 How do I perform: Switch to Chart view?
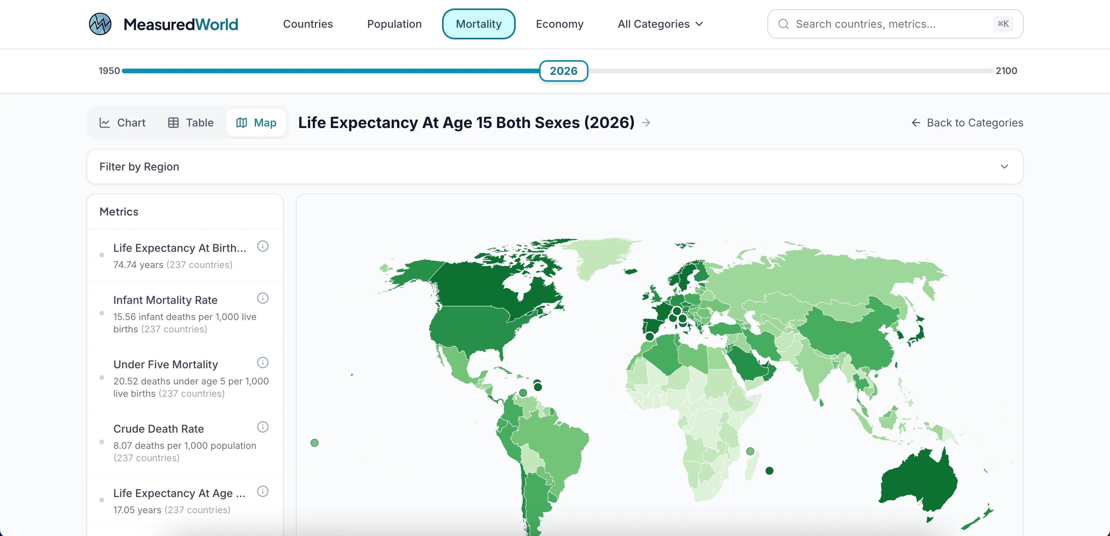point(123,123)
